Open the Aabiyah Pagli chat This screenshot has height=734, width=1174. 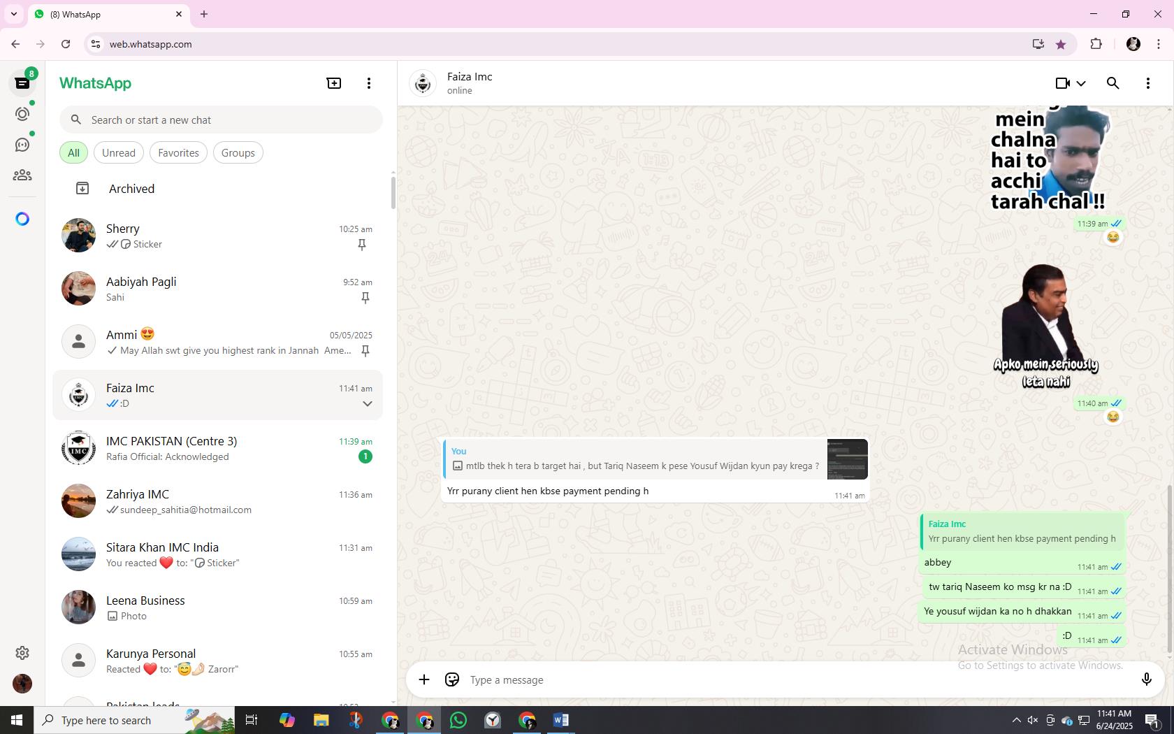[218, 289]
